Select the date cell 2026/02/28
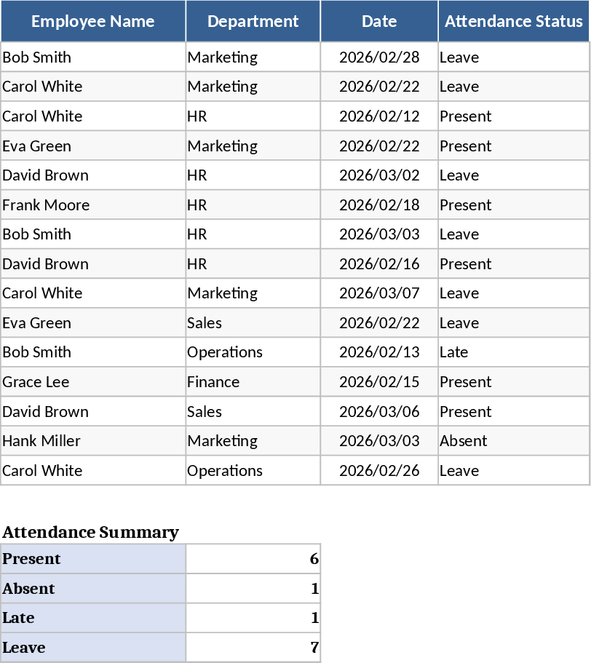591x663 pixels. (379, 57)
